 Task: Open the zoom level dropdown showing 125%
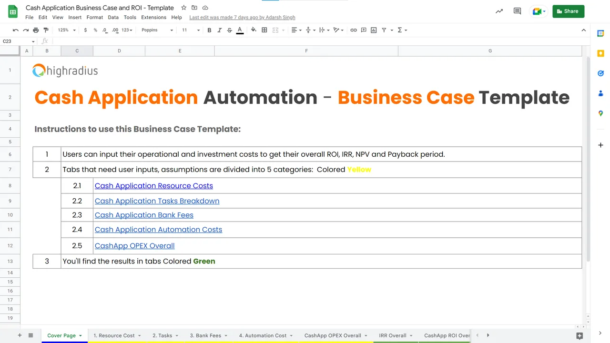67,30
